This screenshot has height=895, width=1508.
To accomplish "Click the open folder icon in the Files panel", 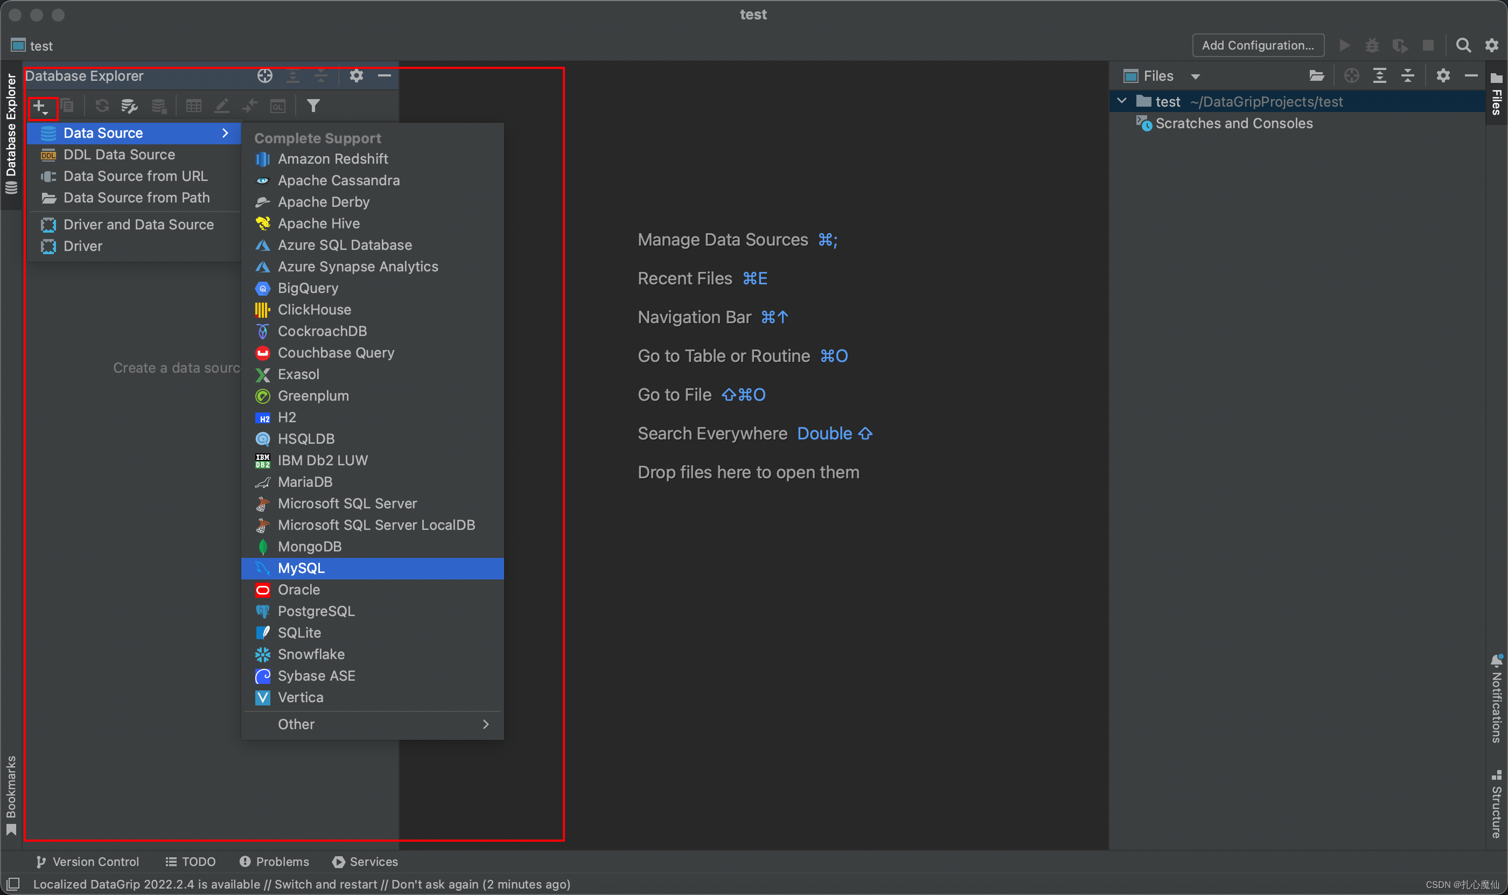I will (x=1316, y=76).
